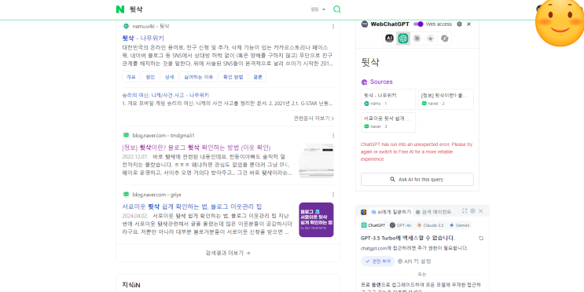Click the purple Sources icon
The width and height of the screenshot is (584, 292).
(x=364, y=82)
